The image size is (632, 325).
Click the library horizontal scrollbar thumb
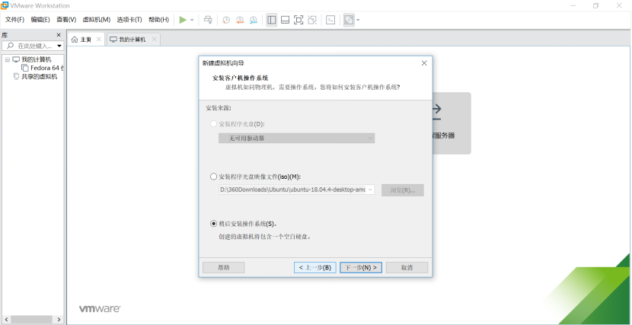pos(31,320)
